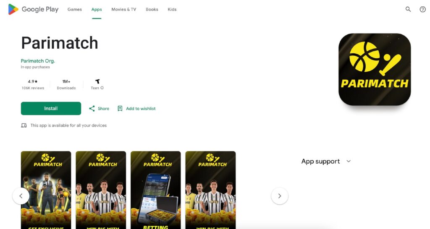Click the green Install button
Image resolution: width=430 pixels, height=229 pixels.
51,109
